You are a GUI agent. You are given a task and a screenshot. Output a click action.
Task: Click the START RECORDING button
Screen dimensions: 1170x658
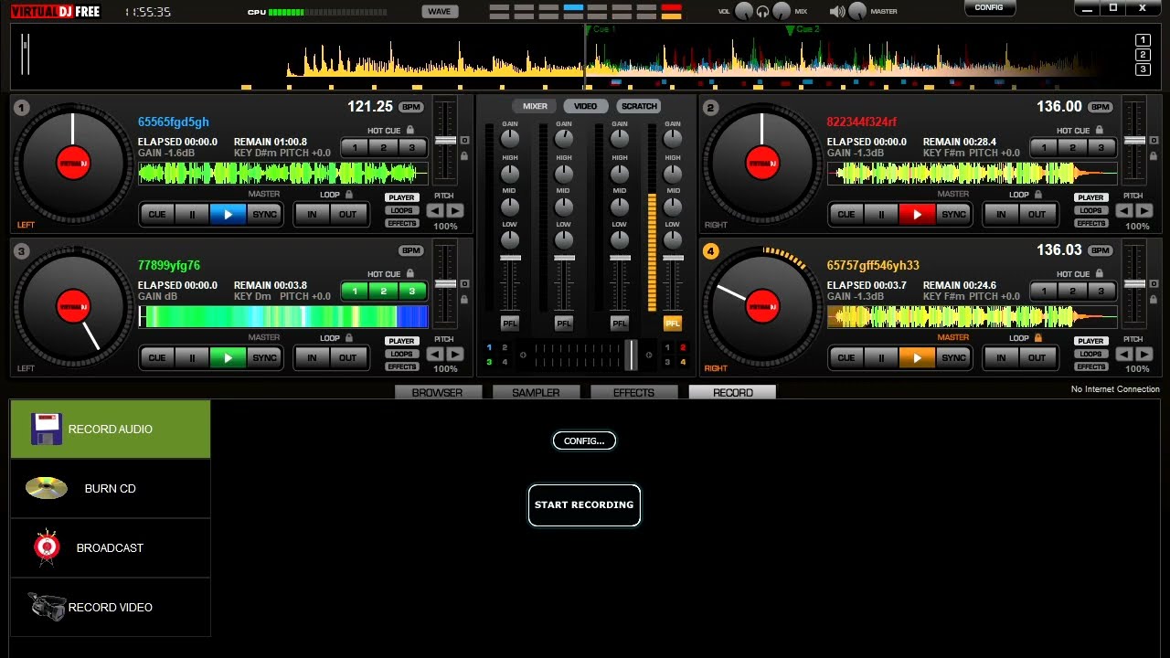[584, 504]
